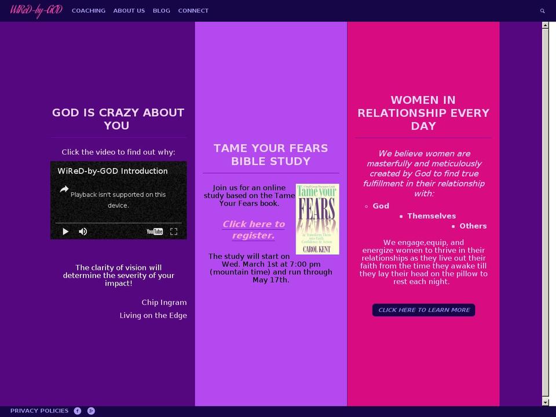The height and width of the screenshot is (417, 556).
Task: Click the Tame Your Fears book cover
Action: (317, 219)
